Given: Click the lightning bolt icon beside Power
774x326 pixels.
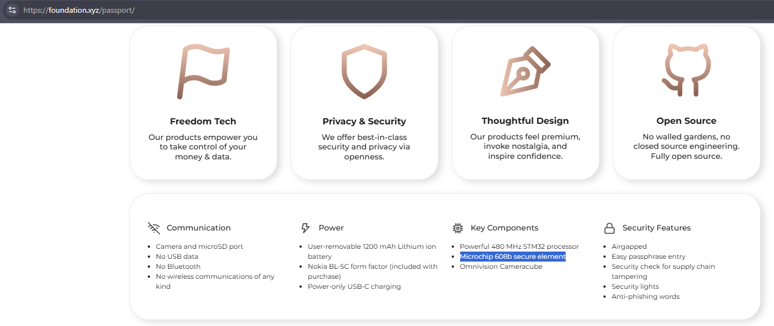Looking at the screenshot, I should click(x=305, y=228).
